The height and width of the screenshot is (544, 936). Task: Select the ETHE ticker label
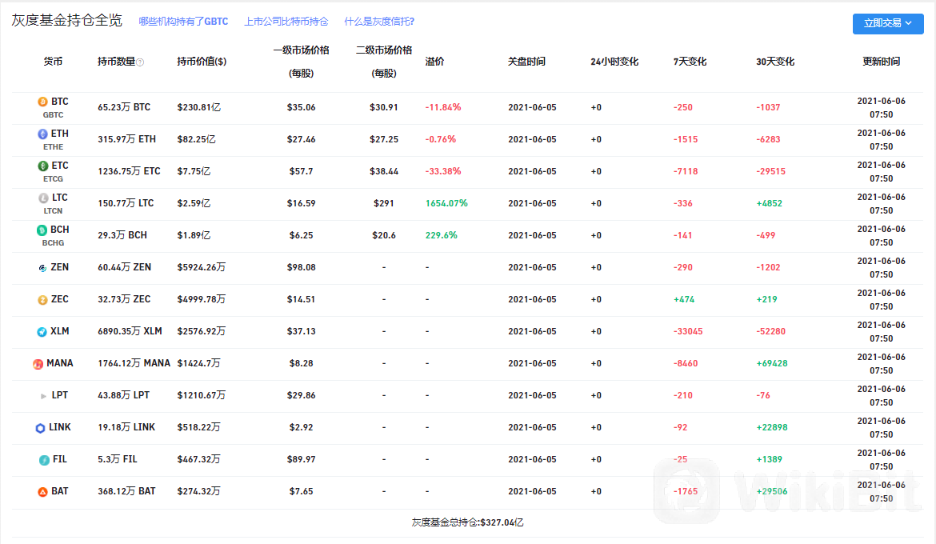pos(53,147)
